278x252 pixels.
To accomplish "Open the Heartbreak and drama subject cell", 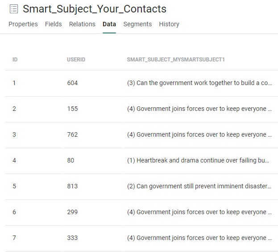I will pyautogui.click(x=198, y=160).
